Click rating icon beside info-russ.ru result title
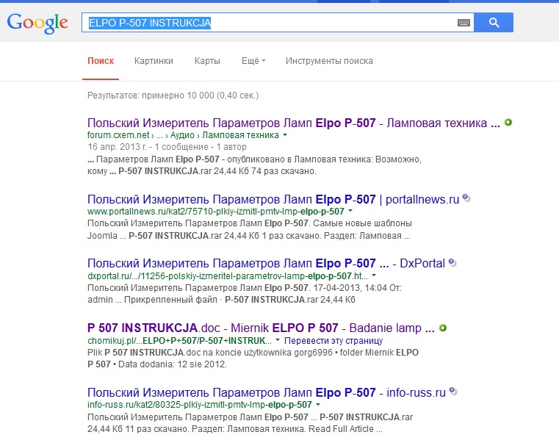This screenshot has height=443, width=559. [453, 392]
